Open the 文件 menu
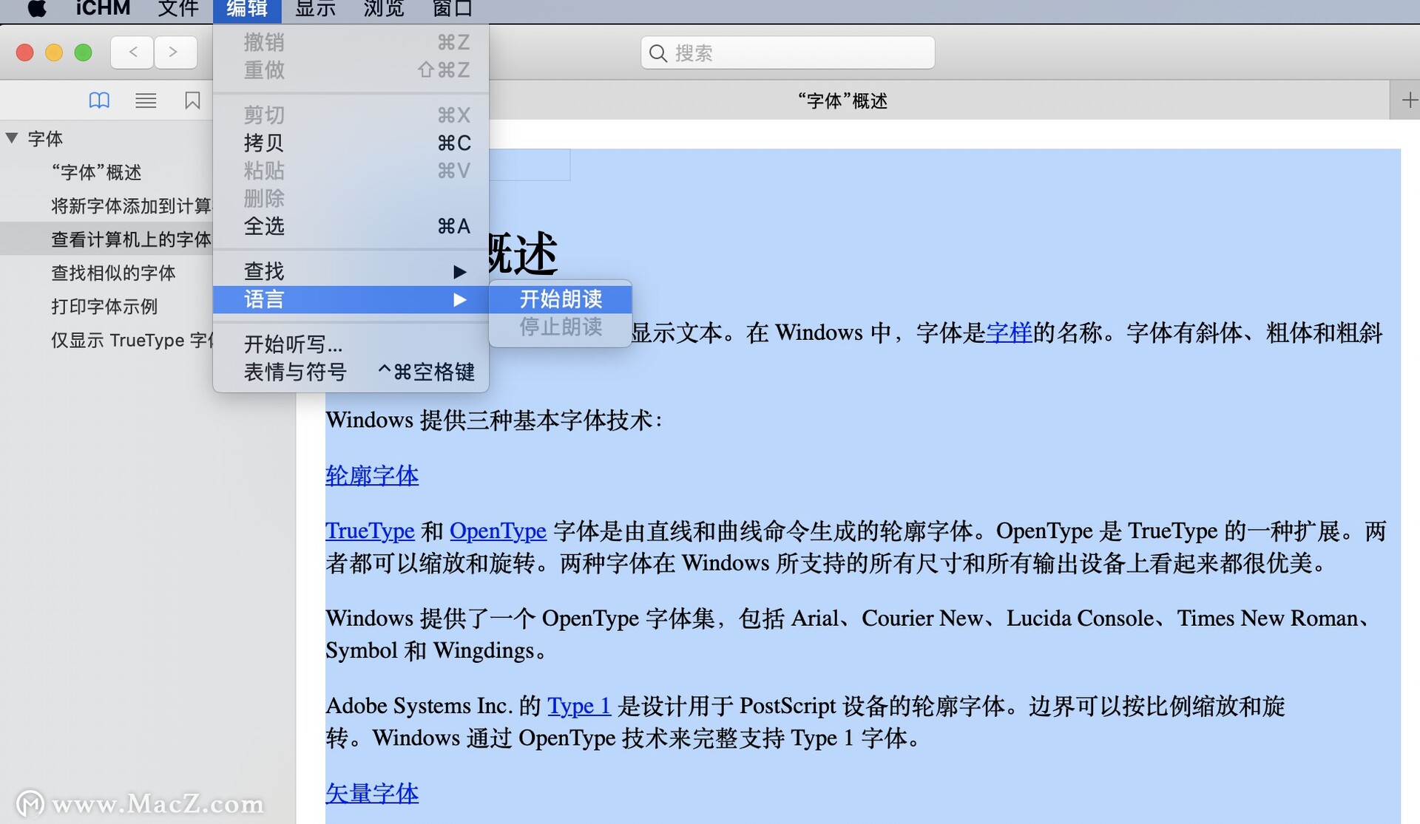The height and width of the screenshot is (824, 1420). pos(178,9)
